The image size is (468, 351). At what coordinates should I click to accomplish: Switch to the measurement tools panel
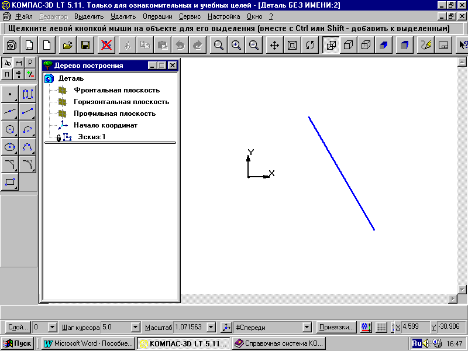(x=19, y=74)
